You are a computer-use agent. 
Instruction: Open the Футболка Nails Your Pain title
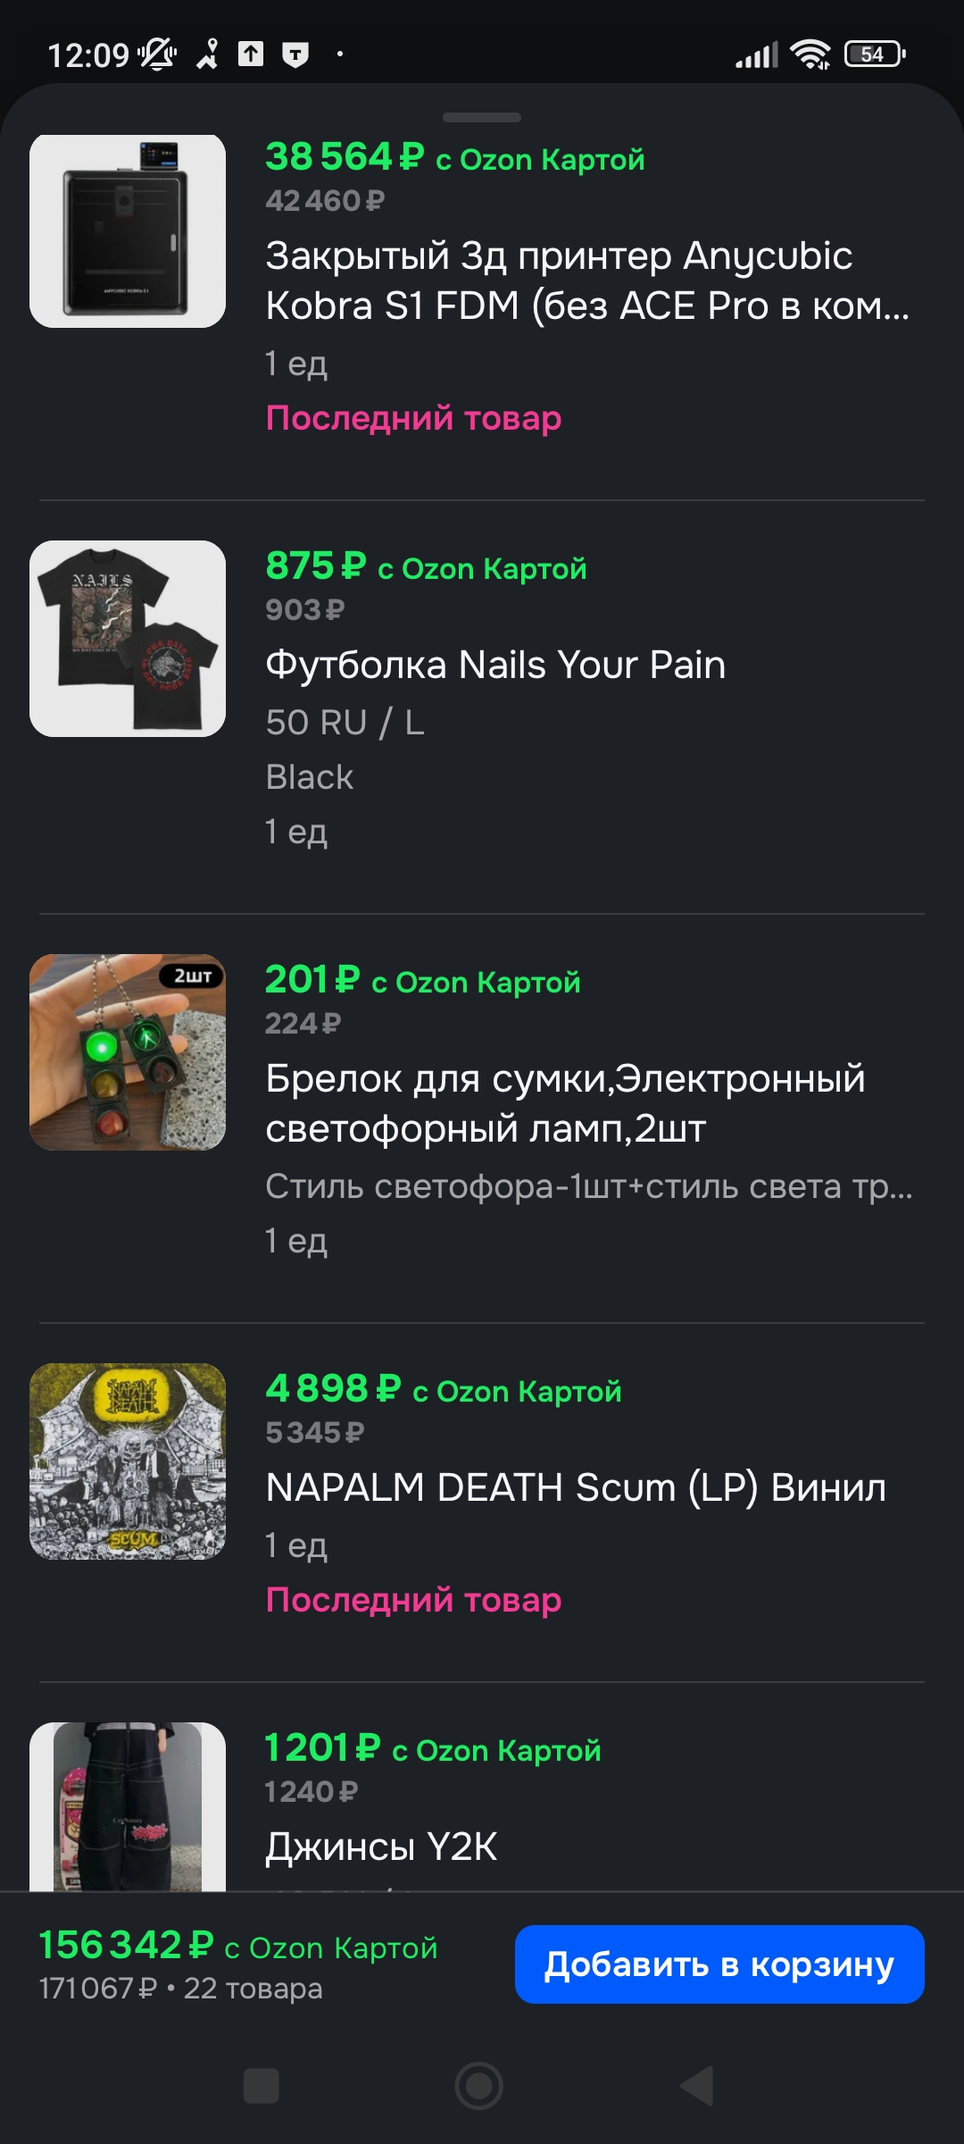point(495,665)
